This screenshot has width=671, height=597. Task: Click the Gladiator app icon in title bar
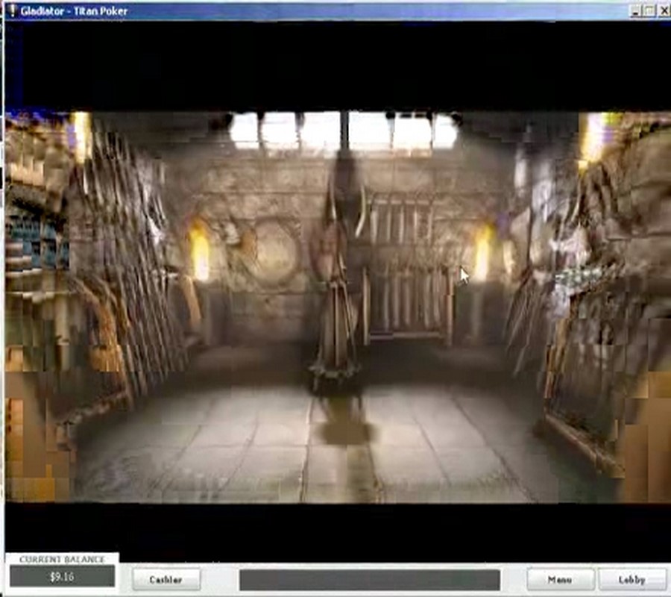[x=10, y=10]
